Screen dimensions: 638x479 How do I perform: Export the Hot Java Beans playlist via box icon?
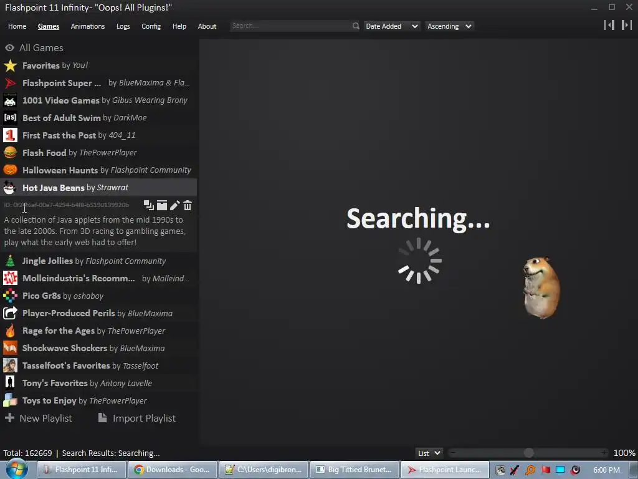162,205
